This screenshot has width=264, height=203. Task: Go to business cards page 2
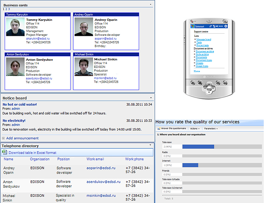(x=6, y=9)
